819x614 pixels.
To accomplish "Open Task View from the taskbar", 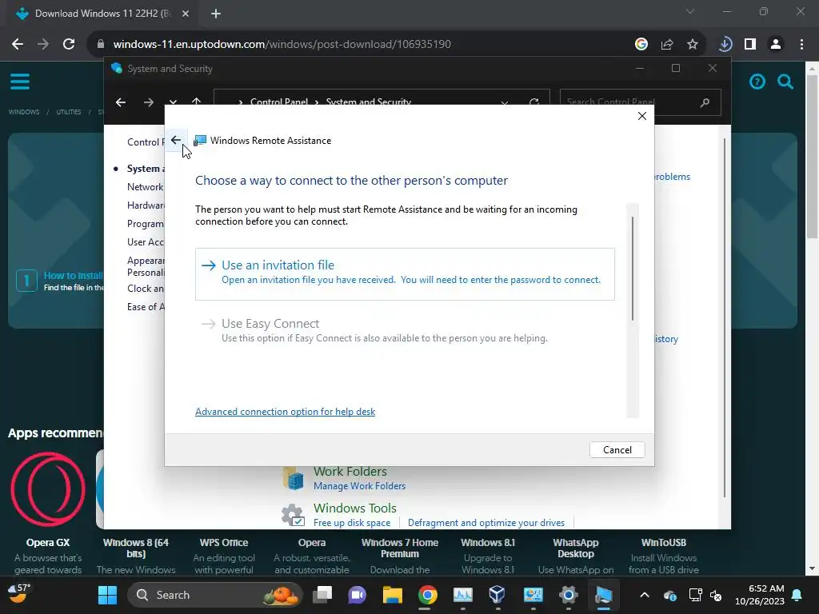I will coord(322,595).
